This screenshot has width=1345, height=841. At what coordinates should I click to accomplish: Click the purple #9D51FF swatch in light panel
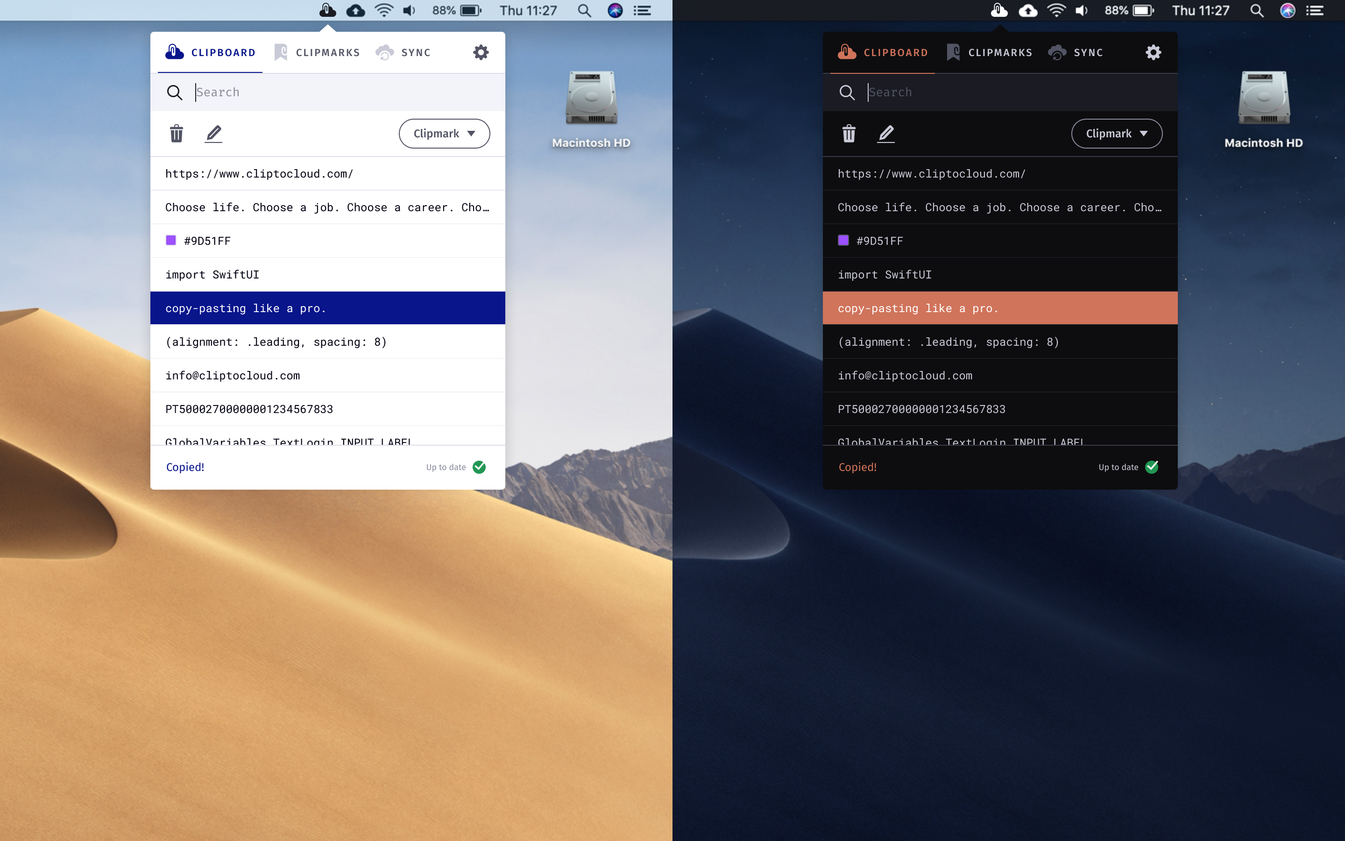point(171,240)
